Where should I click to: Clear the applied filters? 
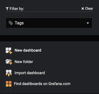point(87,9)
